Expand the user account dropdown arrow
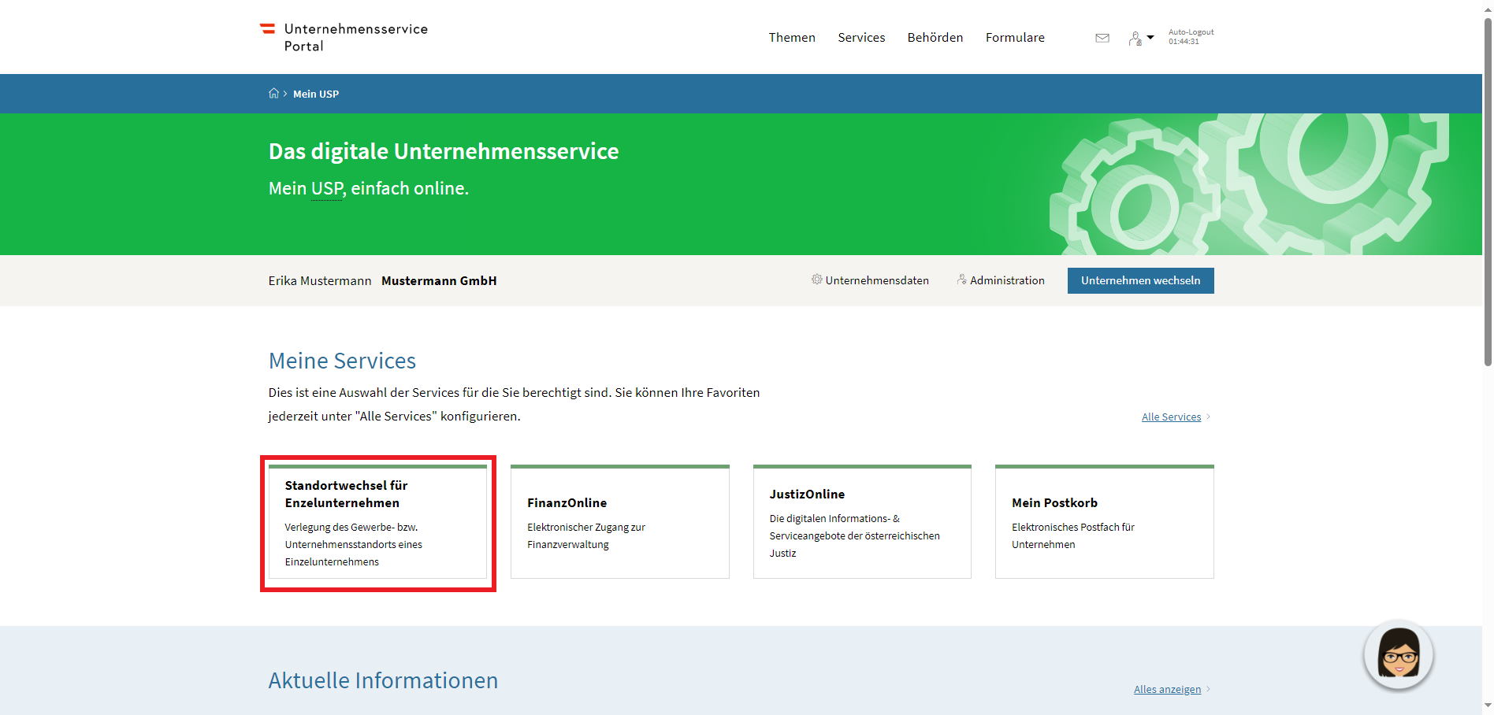The image size is (1494, 715). pos(1150,37)
